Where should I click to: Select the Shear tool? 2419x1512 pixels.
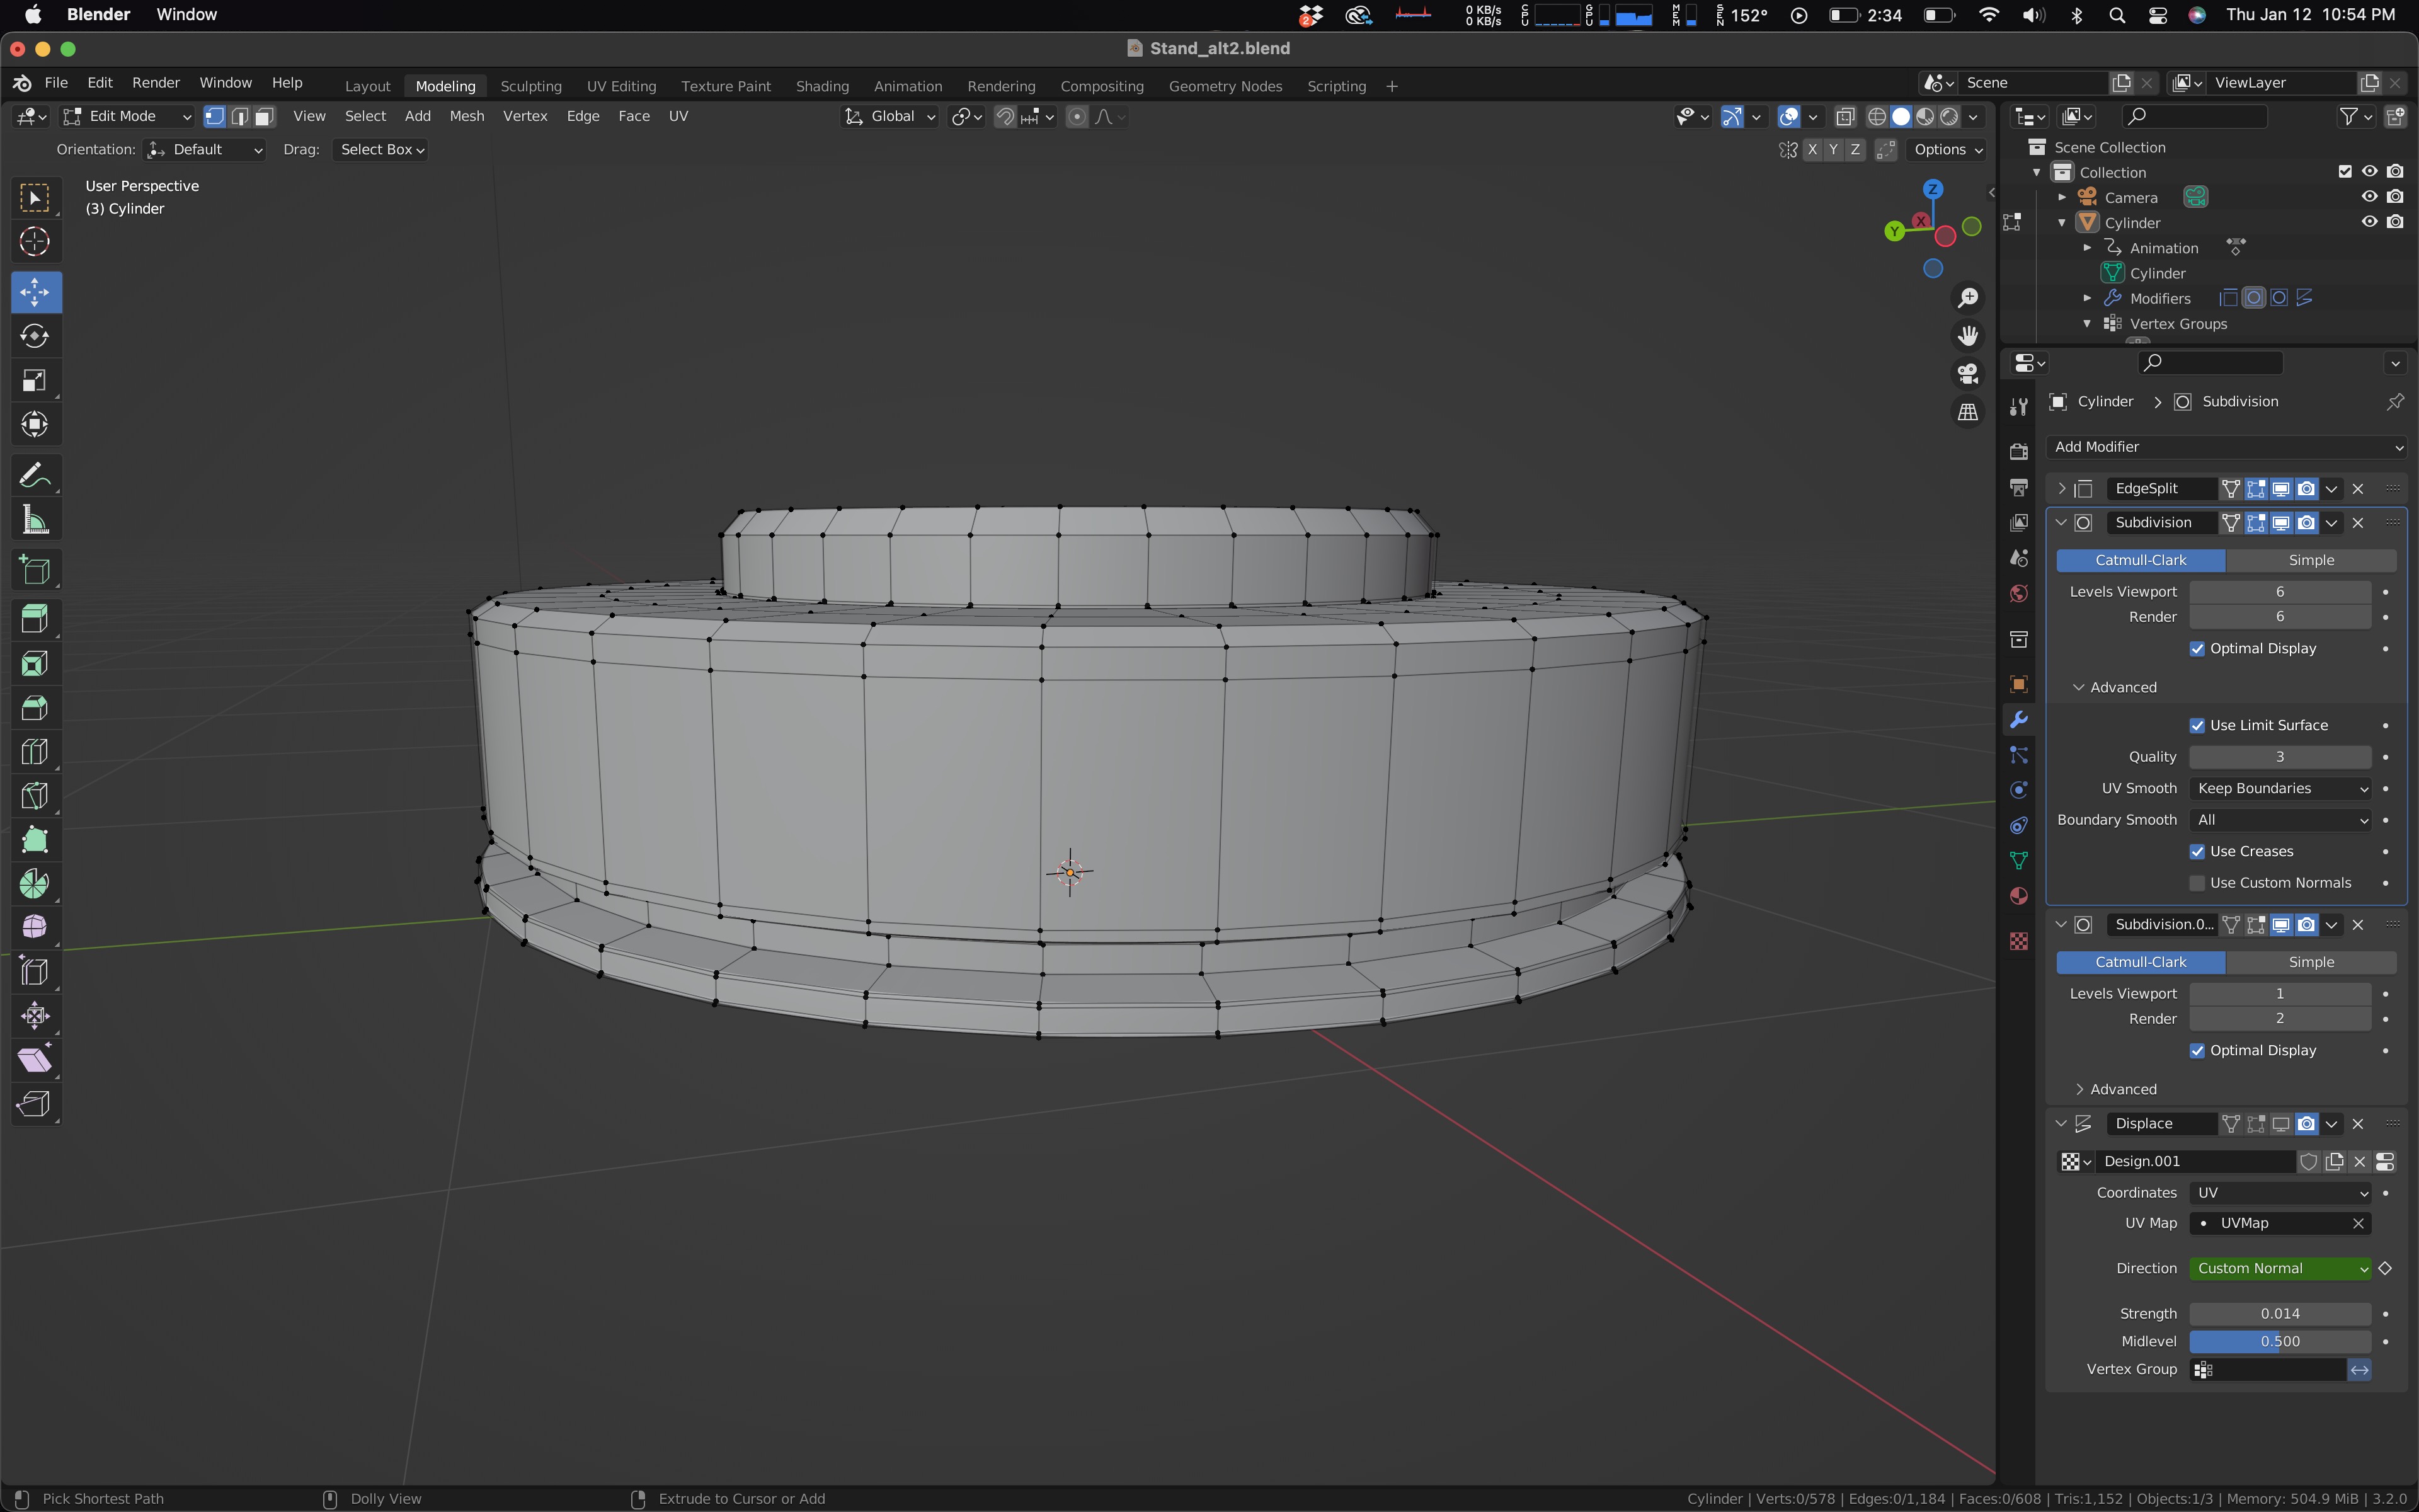click(35, 1060)
